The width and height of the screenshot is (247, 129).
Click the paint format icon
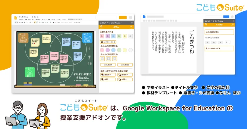[x=27, y=23]
